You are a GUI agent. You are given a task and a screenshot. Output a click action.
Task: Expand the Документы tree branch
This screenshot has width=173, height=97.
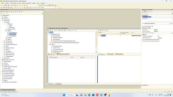click(1, 58)
